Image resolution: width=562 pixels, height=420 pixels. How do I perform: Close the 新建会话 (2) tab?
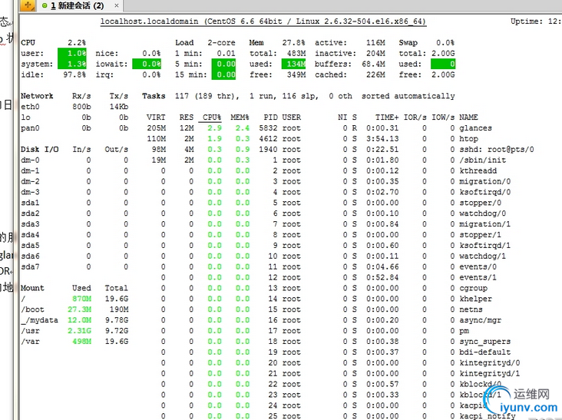(116, 5)
